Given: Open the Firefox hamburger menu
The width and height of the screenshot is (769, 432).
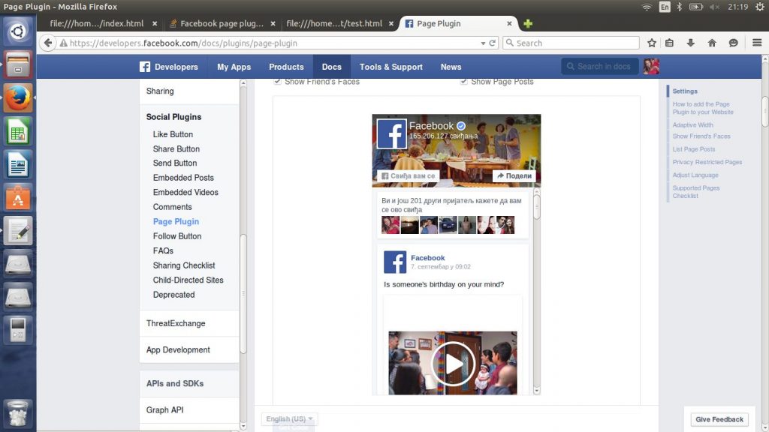Looking at the screenshot, I should click(754, 43).
